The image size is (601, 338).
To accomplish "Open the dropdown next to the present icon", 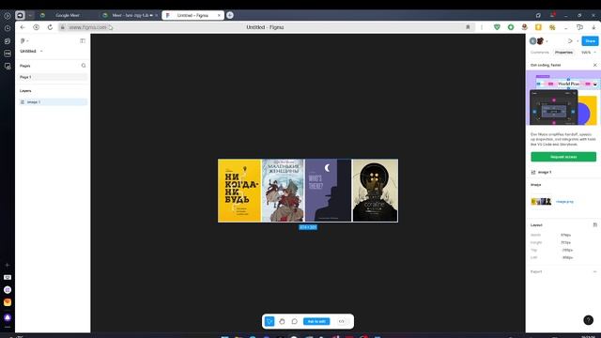I will (x=578, y=41).
